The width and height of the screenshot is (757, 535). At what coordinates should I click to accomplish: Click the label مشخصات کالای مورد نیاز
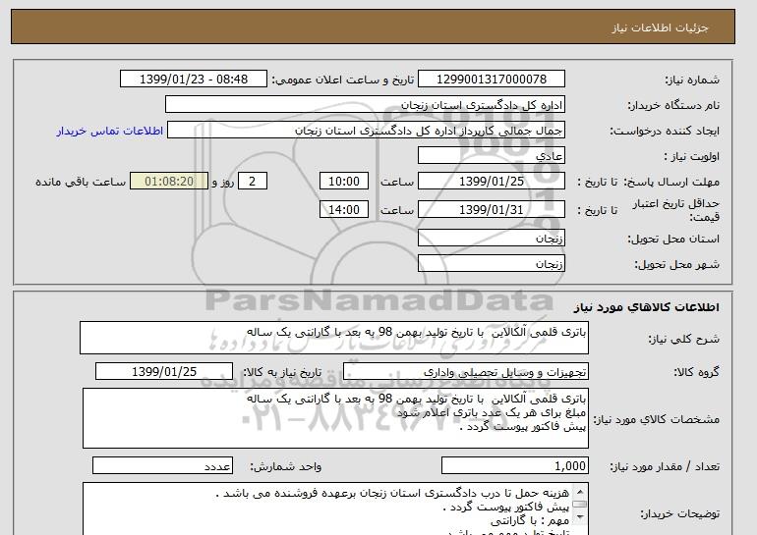tap(656, 419)
